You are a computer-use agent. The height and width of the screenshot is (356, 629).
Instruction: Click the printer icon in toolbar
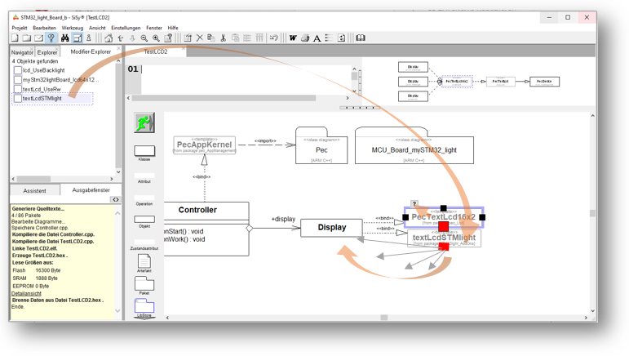[304, 38]
